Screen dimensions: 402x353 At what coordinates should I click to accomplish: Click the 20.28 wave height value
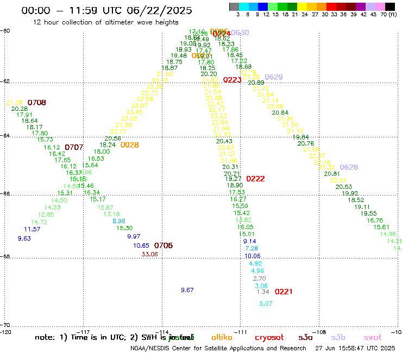coord(20,109)
